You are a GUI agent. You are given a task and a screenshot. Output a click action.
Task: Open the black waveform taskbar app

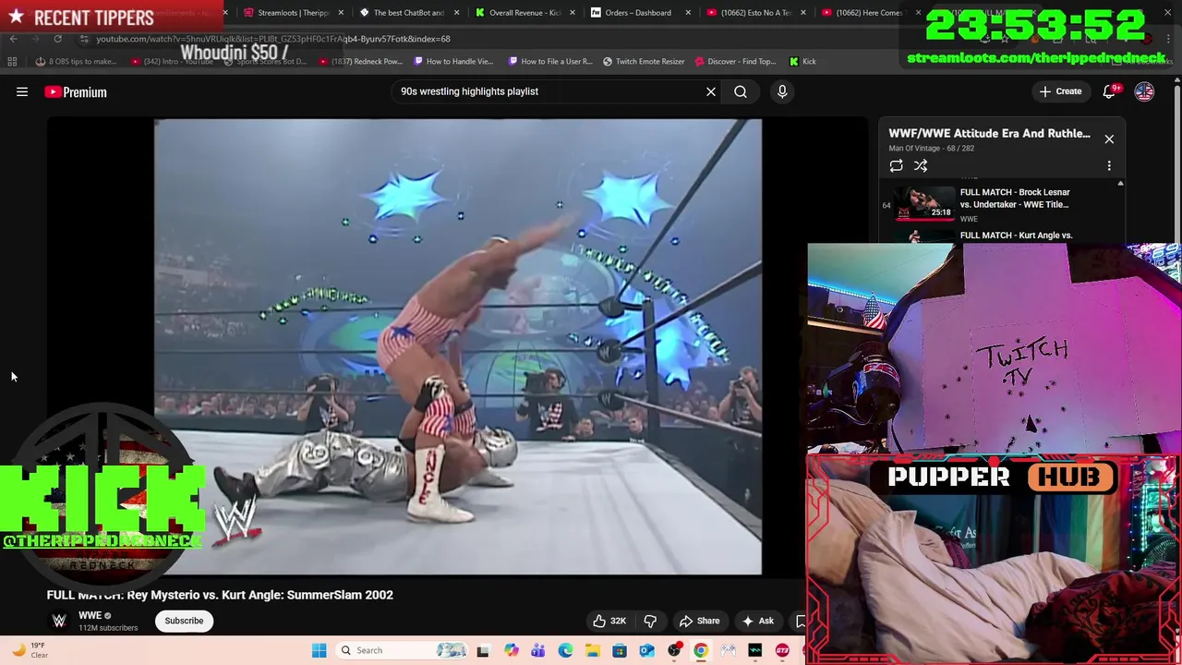[x=755, y=650]
